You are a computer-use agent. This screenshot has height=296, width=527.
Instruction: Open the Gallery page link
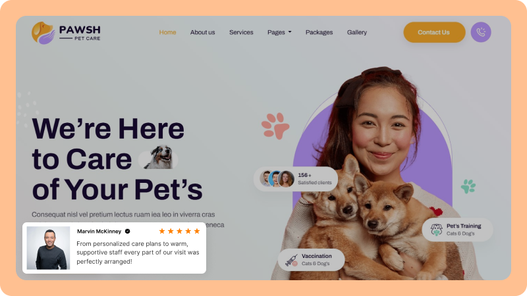point(356,32)
